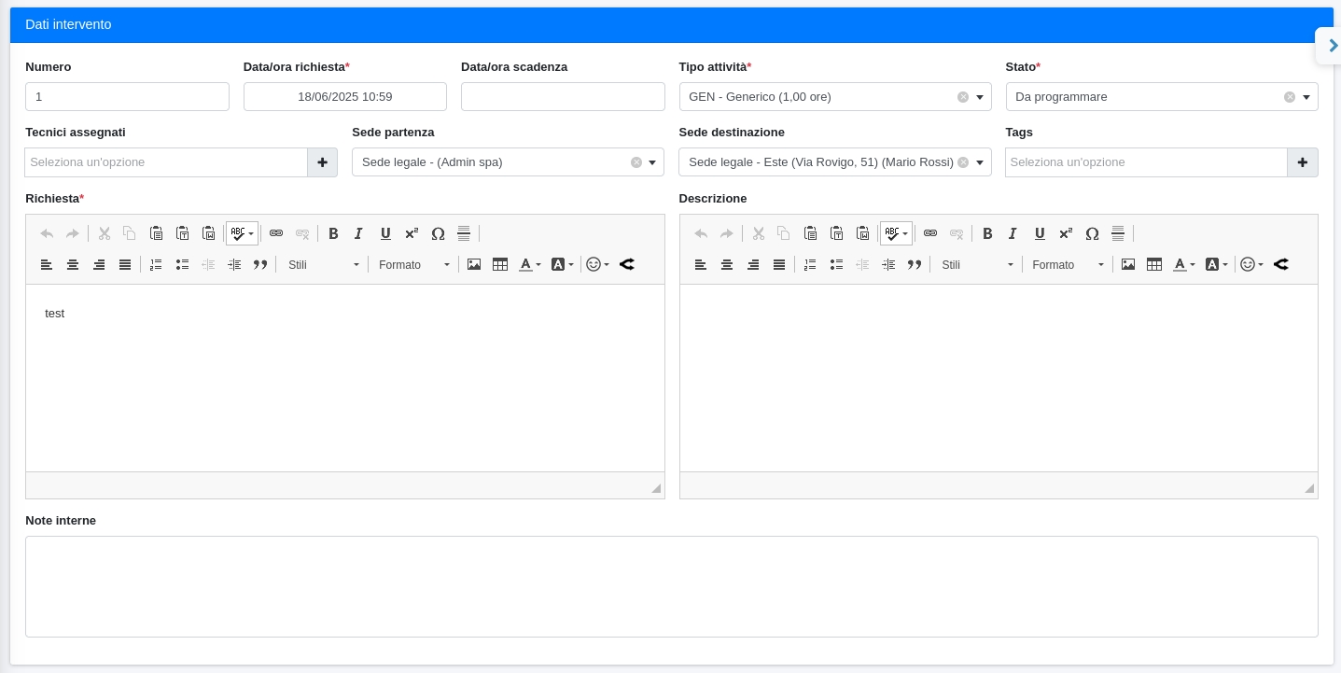Open the Tipo attività dropdown
The image size is (1341, 673).
[980, 97]
